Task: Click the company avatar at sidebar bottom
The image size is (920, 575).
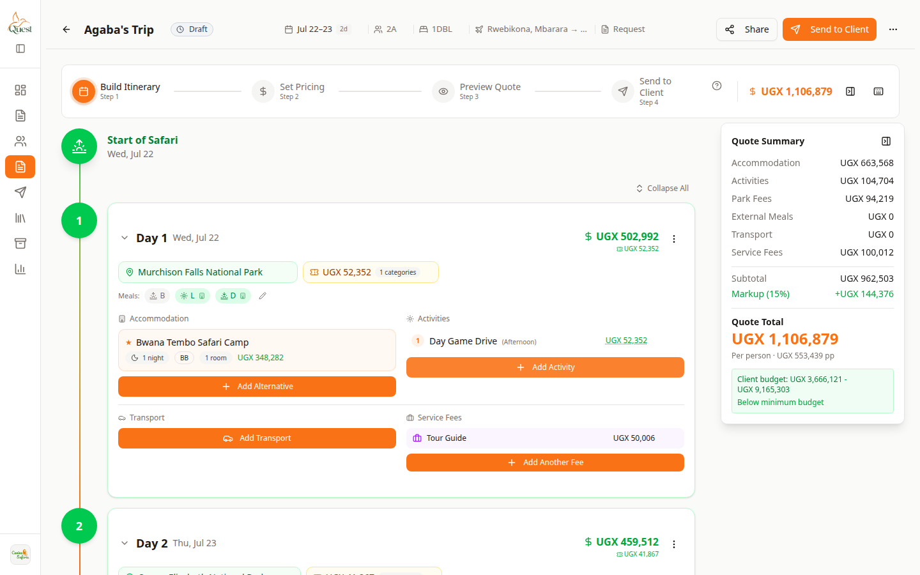Action: pos(20,555)
